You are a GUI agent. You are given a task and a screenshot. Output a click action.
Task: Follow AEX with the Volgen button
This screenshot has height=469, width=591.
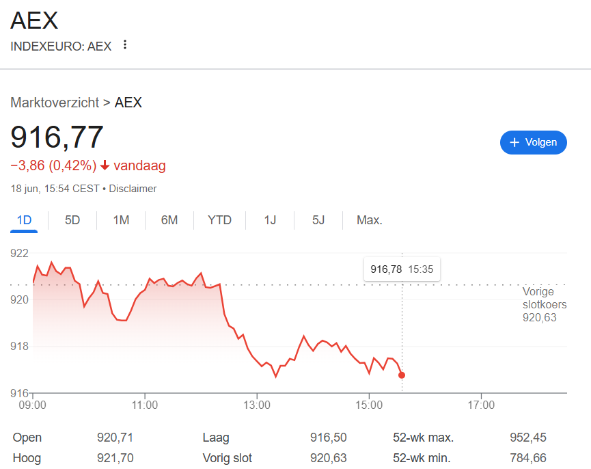pos(534,142)
